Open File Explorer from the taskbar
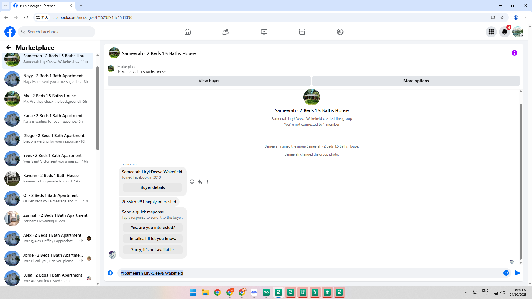 click(205, 292)
